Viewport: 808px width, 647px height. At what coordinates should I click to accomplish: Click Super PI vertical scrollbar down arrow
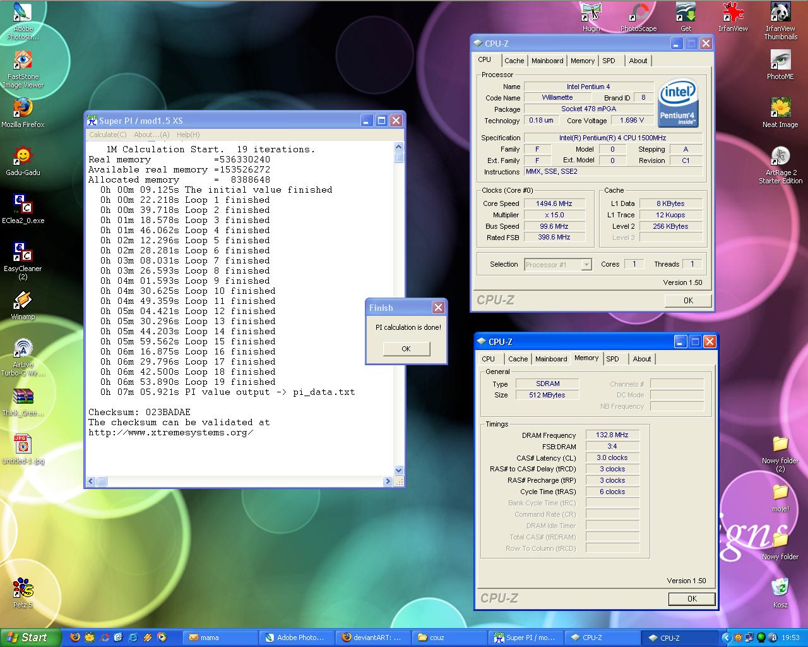pos(398,470)
